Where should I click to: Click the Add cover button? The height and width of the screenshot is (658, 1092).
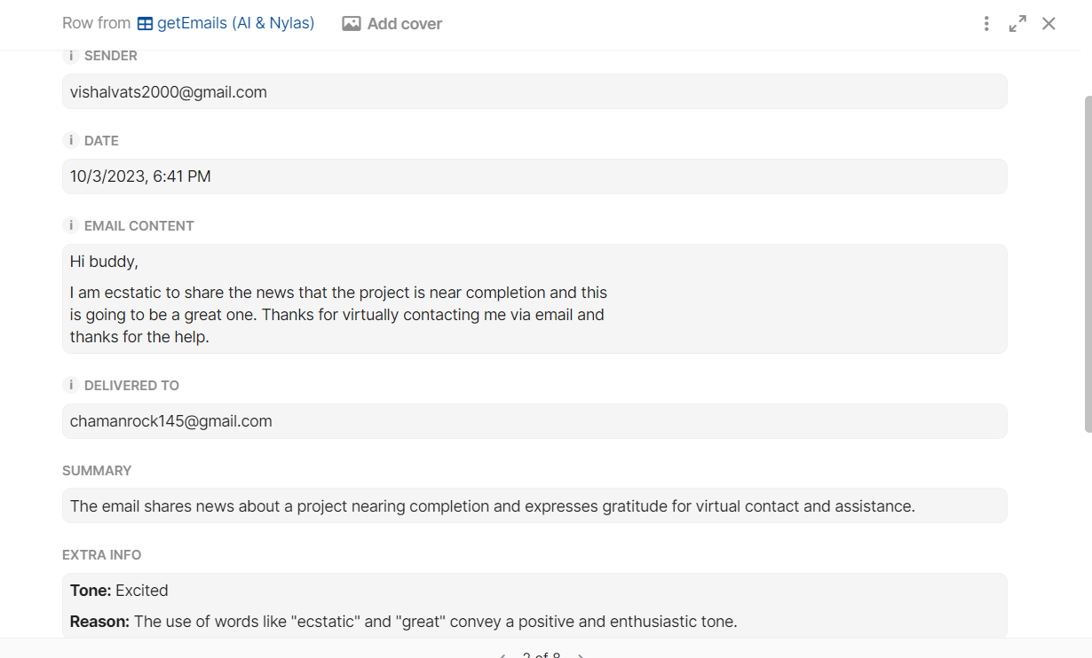(392, 24)
